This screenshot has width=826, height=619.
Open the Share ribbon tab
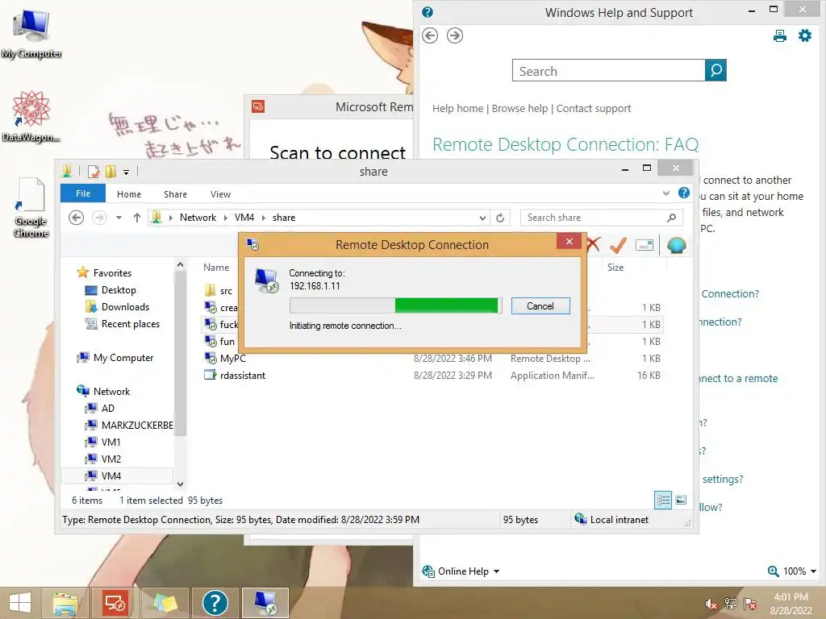tap(175, 194)
